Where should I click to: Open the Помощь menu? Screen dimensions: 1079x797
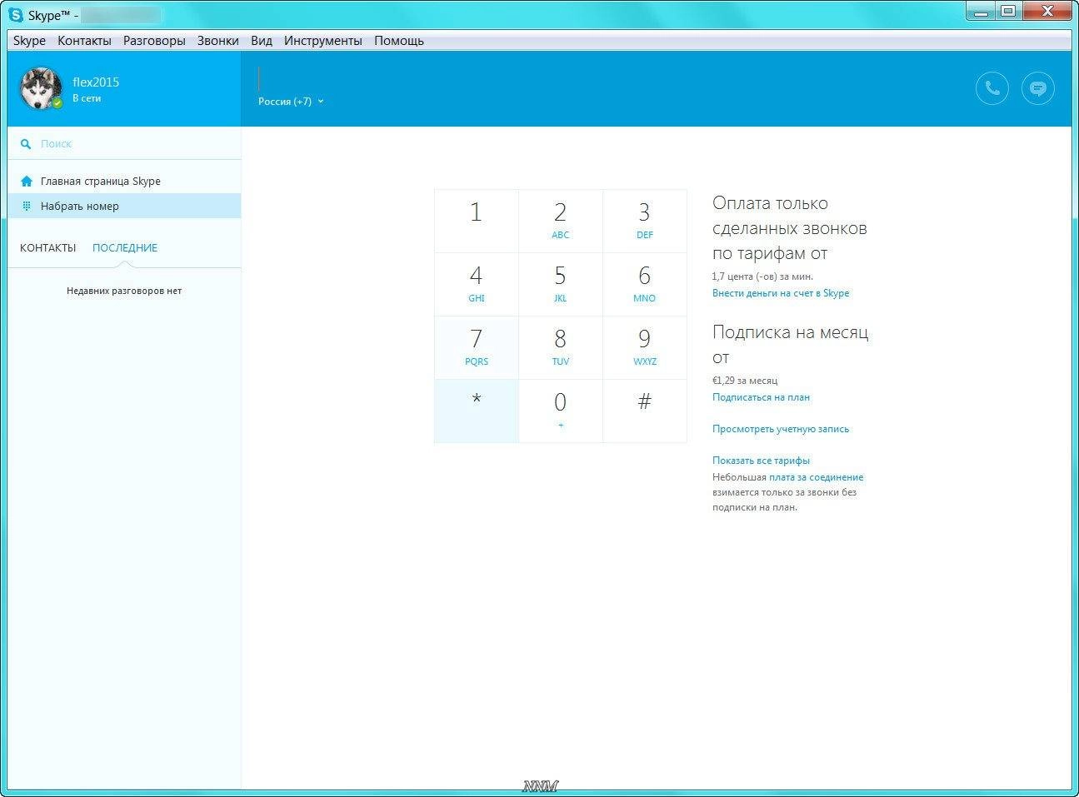pyautogui.click(x=399, y=41)
